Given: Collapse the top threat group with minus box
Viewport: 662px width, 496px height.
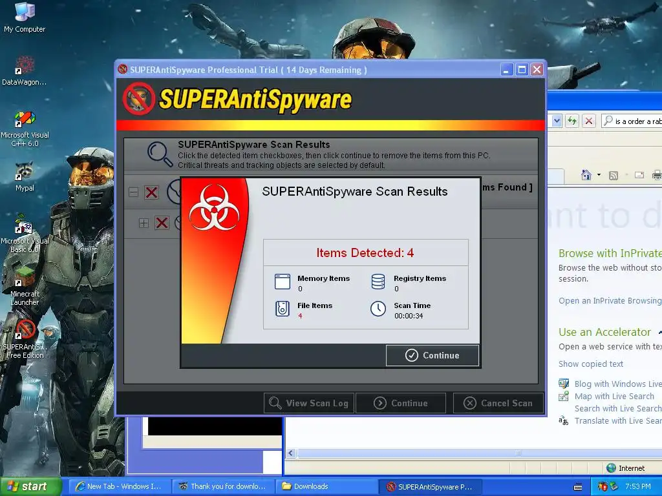Looking at the screenshot, I should pos(133,192).
